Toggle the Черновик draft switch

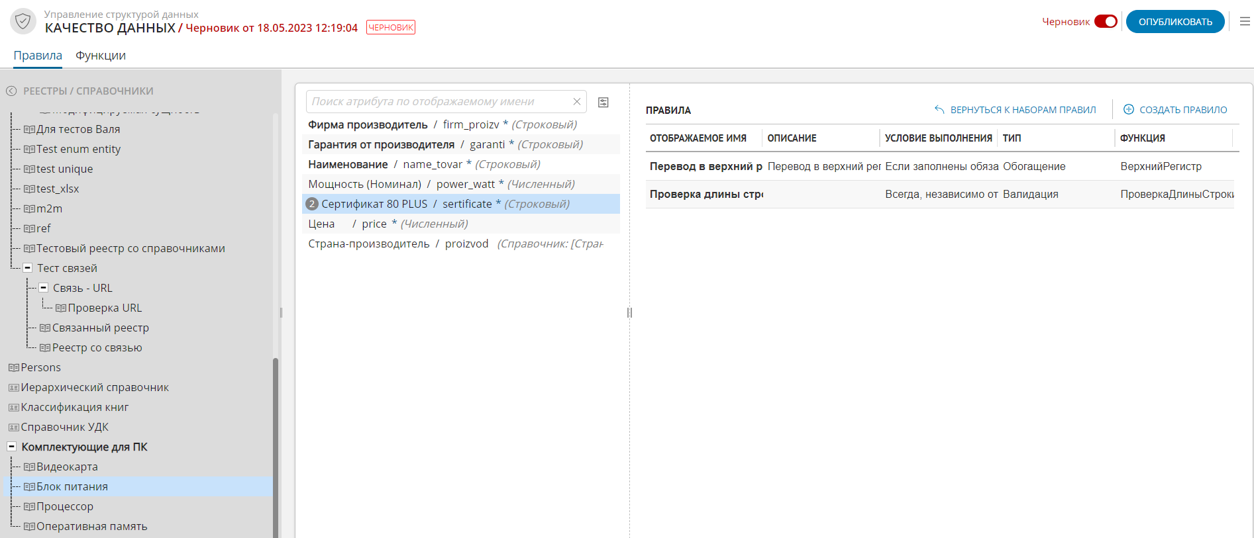(1105, 21)
